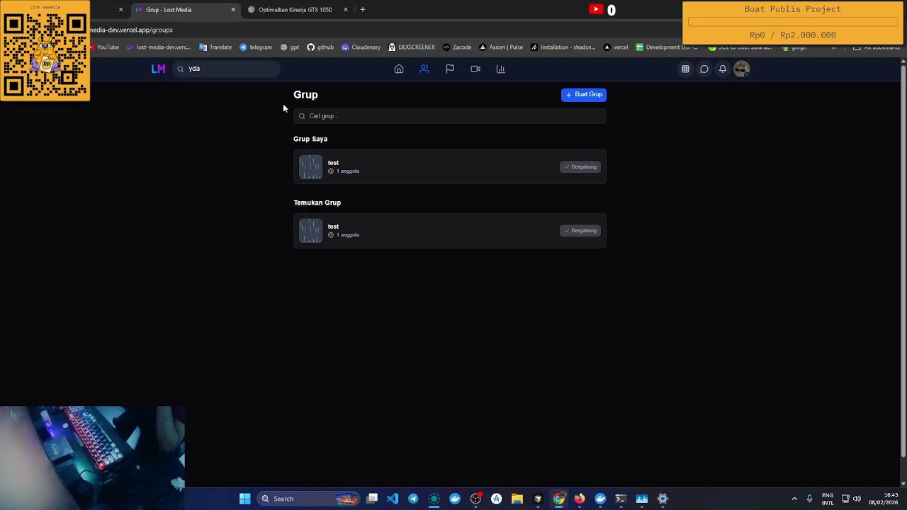Open the YouTube bookmark
907x510 pixels.
(x=103, y=47)
